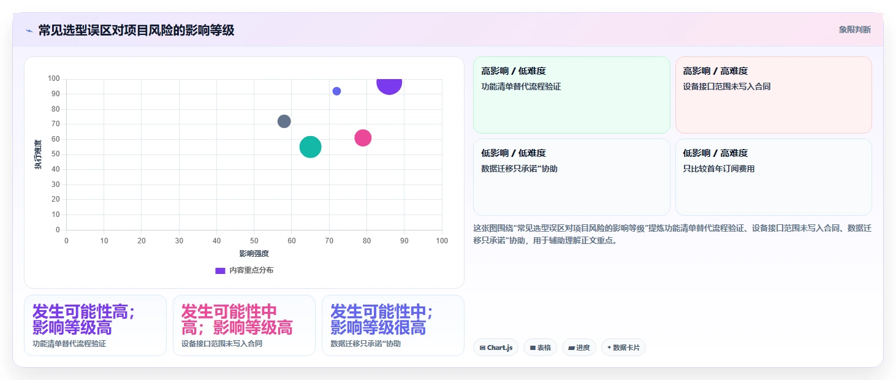Select the 发生可能性高；影响等级高 data card
The width and height of the screenshot is (896, 380).
pyautogui.click(x=95, y=325)
